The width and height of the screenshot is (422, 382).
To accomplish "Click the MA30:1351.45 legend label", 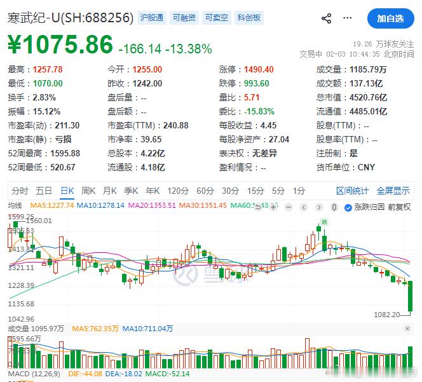I will 203,205.
